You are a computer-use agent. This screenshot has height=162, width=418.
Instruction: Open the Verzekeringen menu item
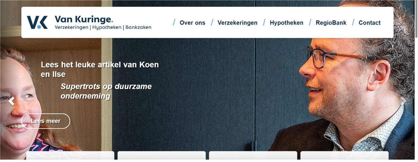[x=238, y=23]
